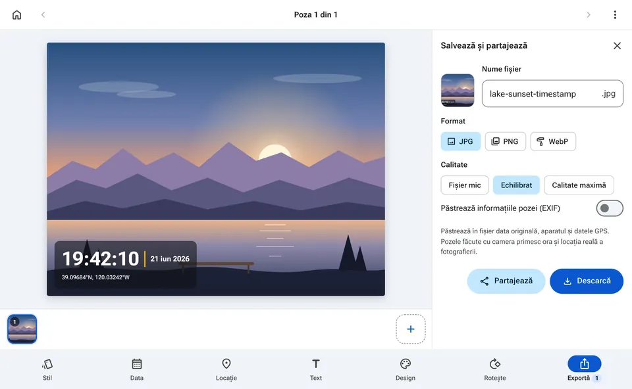Open the Exportă tab

click(584, 369)
